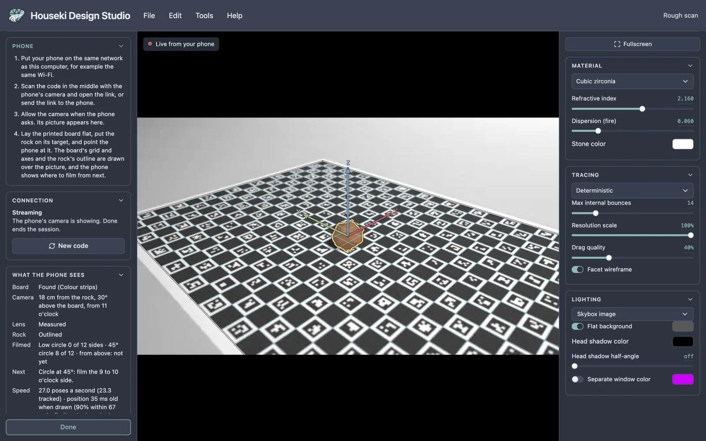The height and width of the screenshot is (441, 706).
Task: Open the Separate window color swatch
Action: click(x=683, y=379)
